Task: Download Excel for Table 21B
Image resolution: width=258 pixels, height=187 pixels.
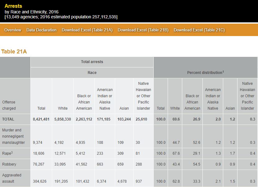Action: click(143, 30)
